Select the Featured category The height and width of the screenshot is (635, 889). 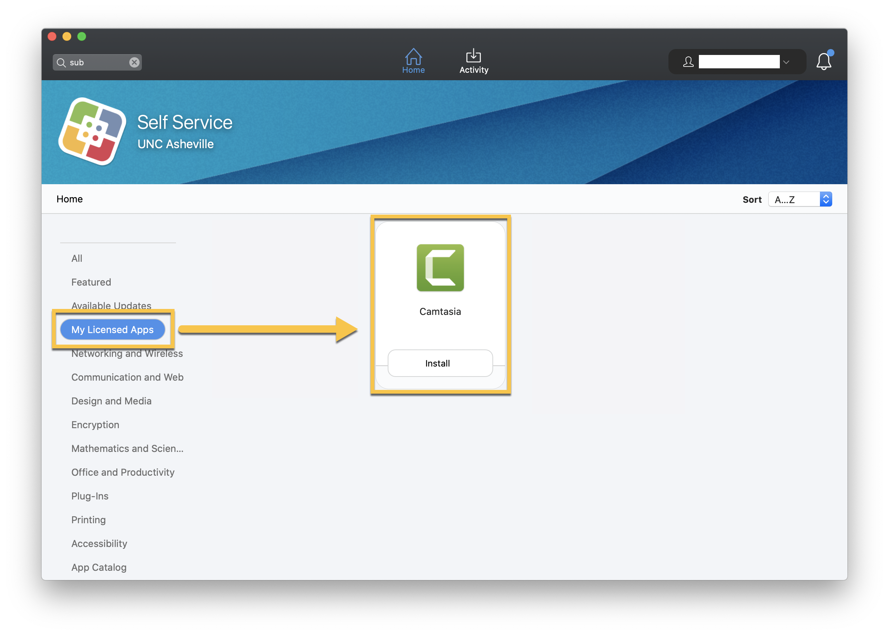tap(91, 282)
